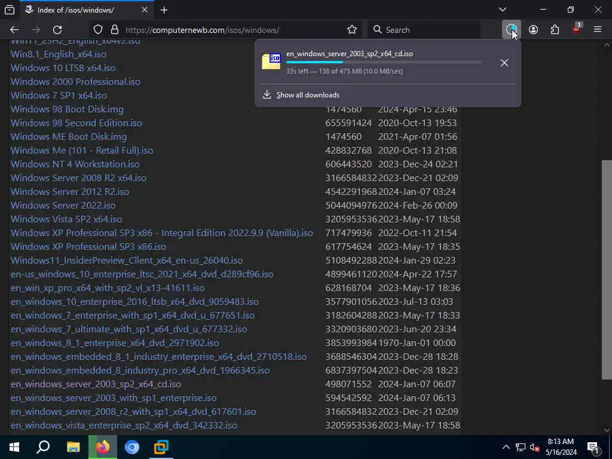
Task: Download en_windows_embedded_8_1_industry_enterprise iso
Action: 158,357
